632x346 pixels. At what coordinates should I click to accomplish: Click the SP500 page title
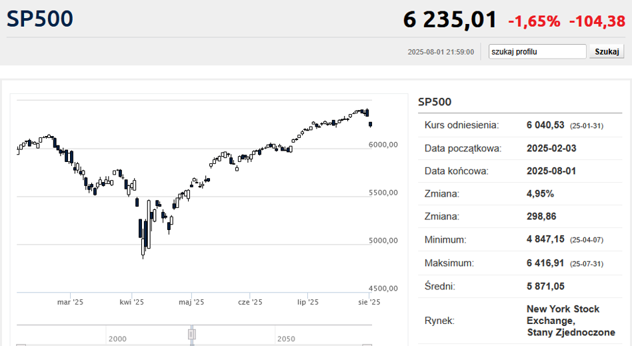point(39,19)
